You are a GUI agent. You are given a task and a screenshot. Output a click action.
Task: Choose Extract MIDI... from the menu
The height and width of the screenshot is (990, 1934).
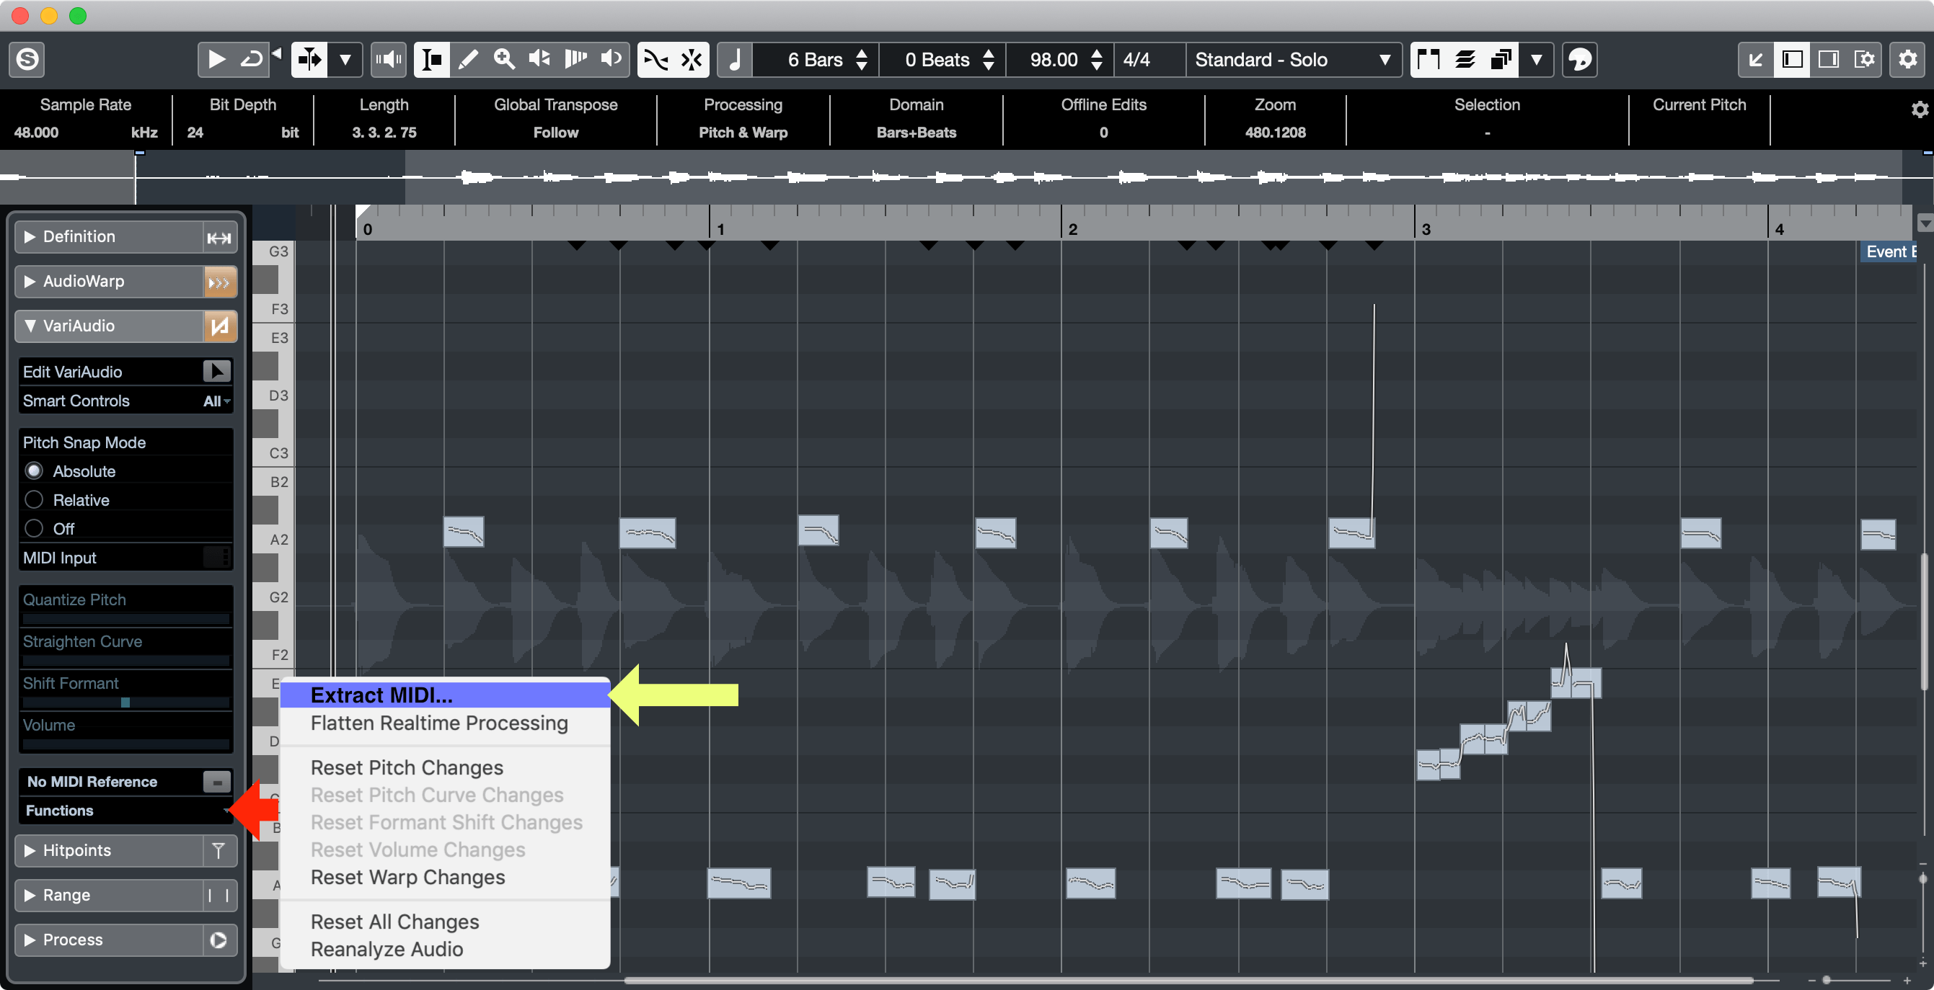(x=381, y=695)
